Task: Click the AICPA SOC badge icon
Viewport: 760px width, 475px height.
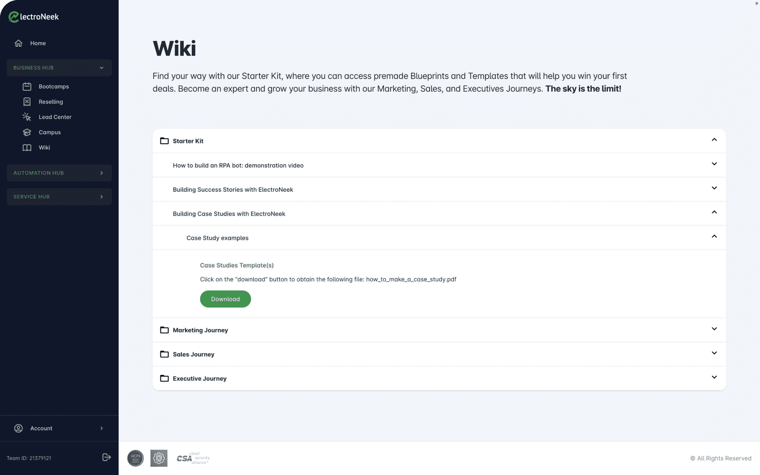Action: 136,458
